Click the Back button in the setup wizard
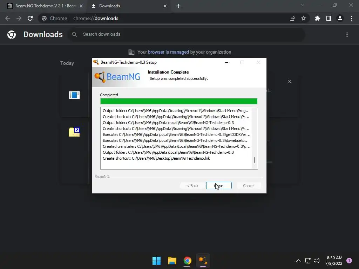This screenshot has width=359, height=269. 192,186
